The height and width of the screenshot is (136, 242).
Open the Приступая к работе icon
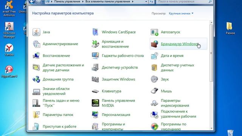coord(36,127)
